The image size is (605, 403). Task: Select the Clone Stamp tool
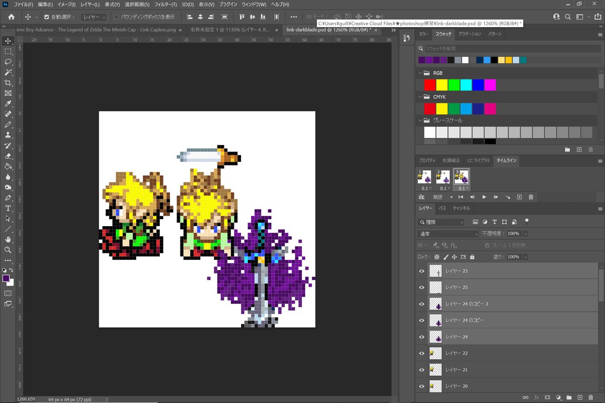(x=8, y=135)
